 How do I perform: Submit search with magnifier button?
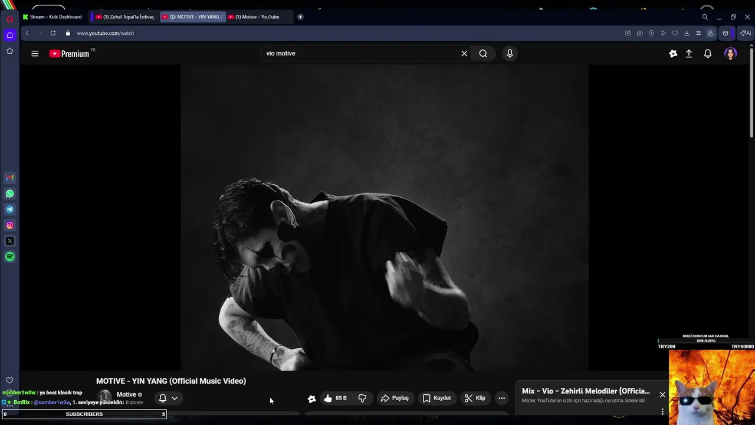click(483, 53)
